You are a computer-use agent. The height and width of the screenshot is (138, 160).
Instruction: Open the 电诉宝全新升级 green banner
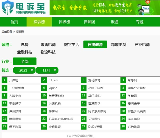pyautogui.click(x=105, y=8)
